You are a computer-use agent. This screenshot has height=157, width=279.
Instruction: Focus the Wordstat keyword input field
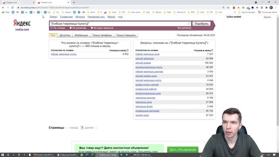click(x=120, y=24)
